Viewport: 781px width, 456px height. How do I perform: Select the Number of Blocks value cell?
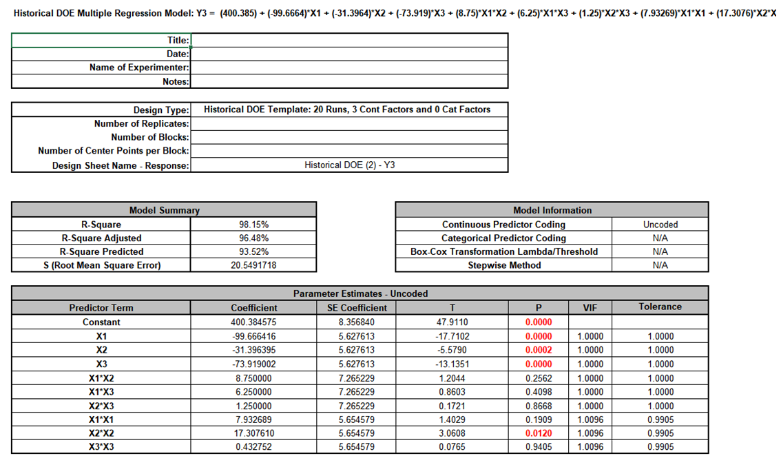coord(348,138)
